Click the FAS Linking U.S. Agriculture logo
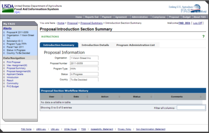The image size is (209, 133). [188, 9]
